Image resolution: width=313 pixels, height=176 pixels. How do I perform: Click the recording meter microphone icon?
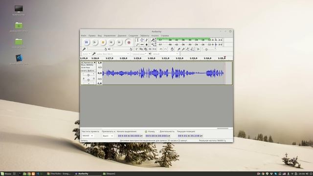[x=153, y=40]
